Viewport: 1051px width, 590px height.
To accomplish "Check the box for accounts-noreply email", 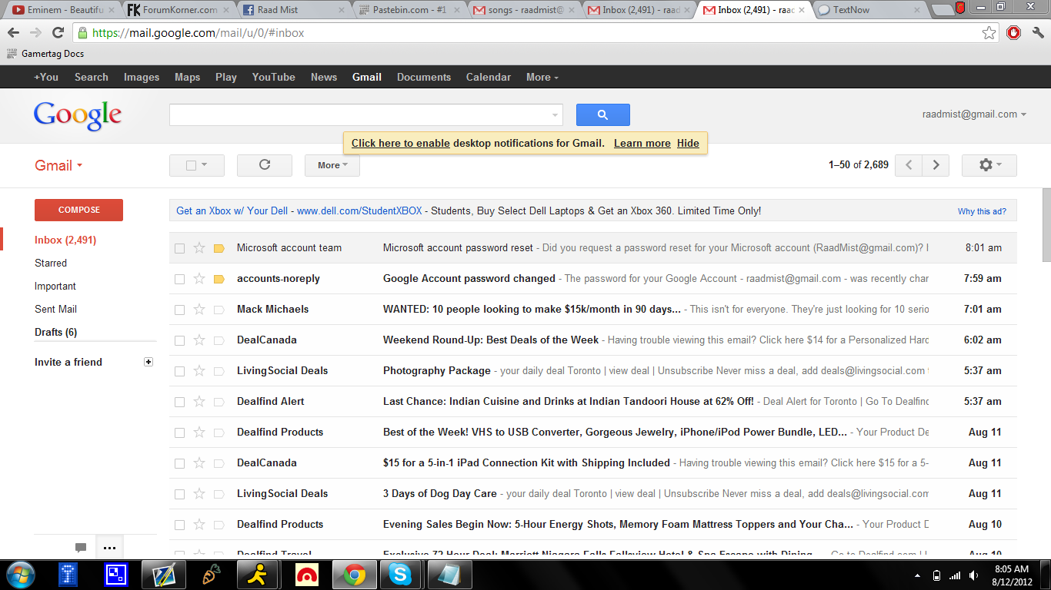I will point(179,279).
